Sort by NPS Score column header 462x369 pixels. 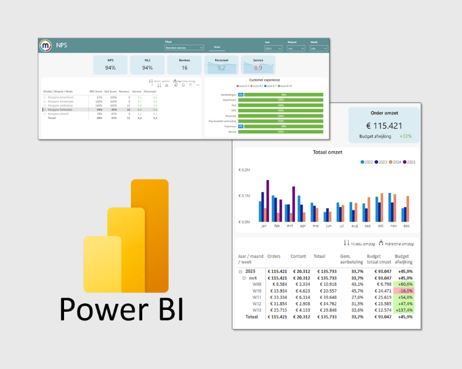click(x=95, y=92)
